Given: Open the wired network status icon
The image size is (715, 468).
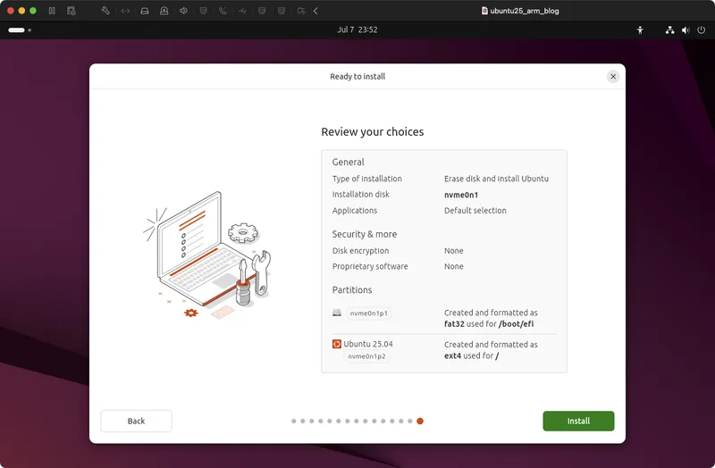Looking at the screenshot, I should coord(669,30).
